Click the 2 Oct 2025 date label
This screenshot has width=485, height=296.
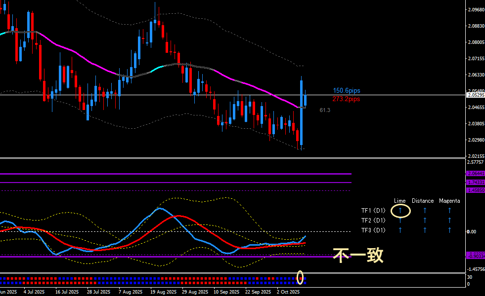(287, 292)
